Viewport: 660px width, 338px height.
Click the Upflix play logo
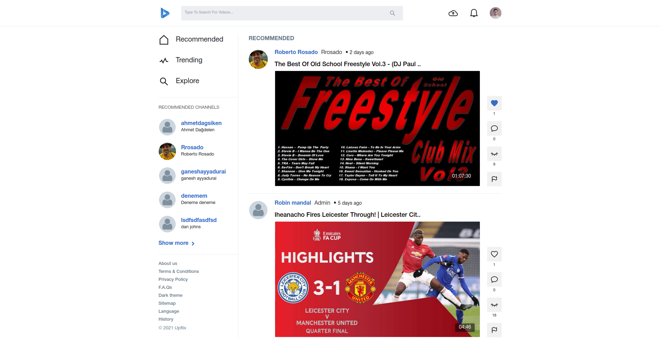pos(165,13)
